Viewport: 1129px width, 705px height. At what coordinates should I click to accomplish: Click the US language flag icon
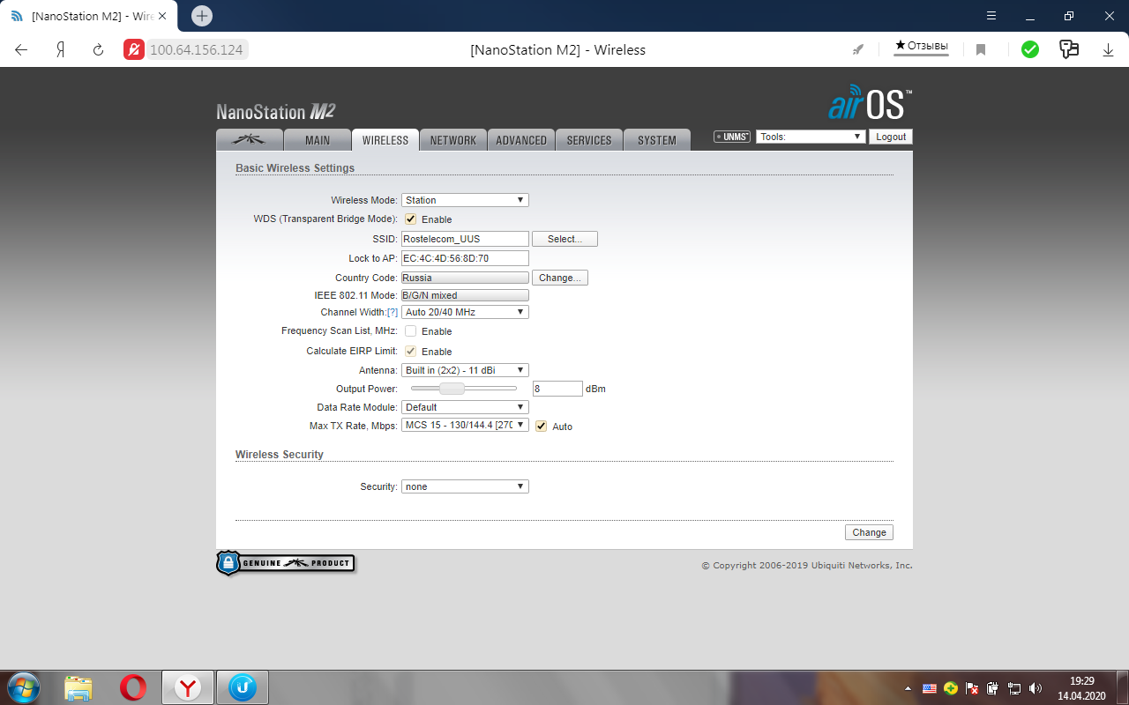click(x=929, y=688)
